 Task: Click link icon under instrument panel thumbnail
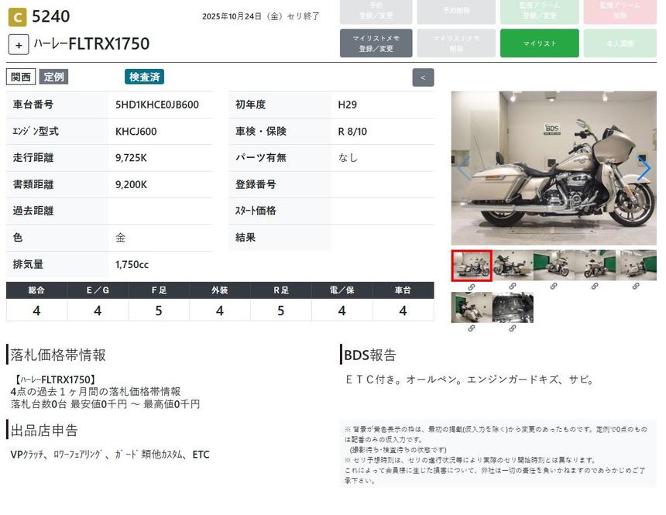(x=513, y=328)
